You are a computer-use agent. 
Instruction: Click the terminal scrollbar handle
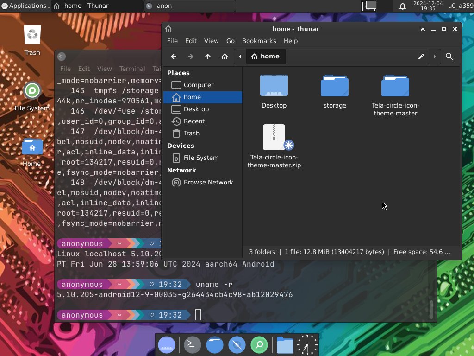[431, 310]
